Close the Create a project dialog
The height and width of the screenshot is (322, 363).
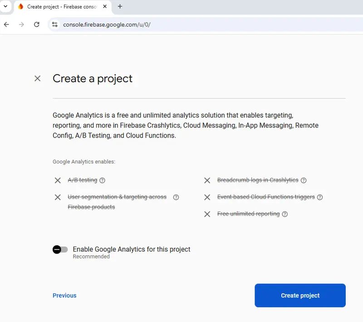pyautogui.click(x=38, y=79)
